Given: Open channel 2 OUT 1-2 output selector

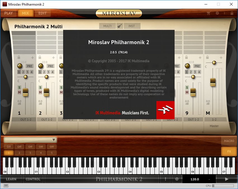Looking at the screenshot, I should [47, 119].
